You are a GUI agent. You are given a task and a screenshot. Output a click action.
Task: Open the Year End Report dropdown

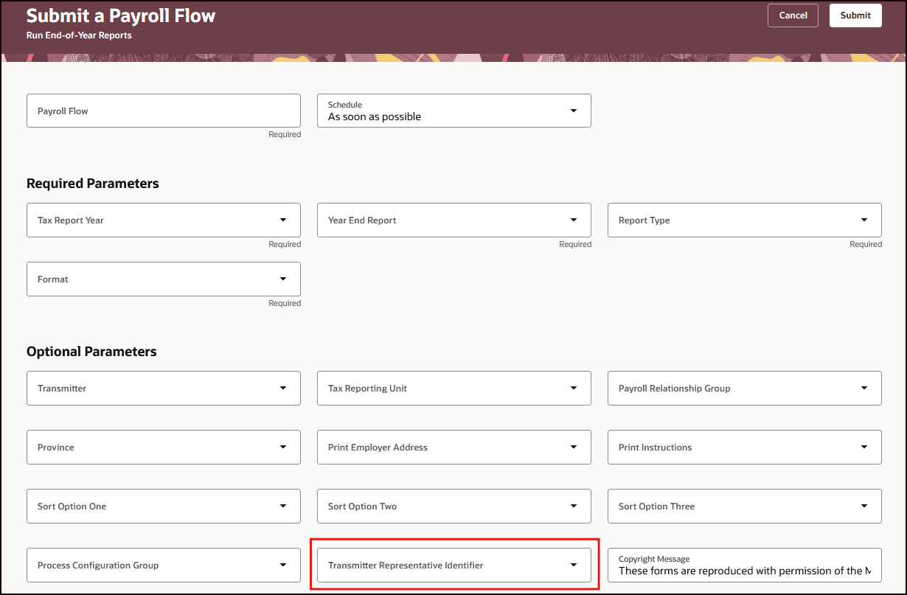453,220
